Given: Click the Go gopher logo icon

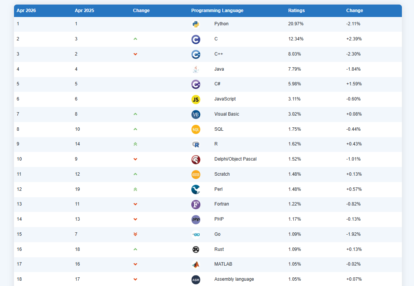Looking at the screenshot, I should 195,234.
